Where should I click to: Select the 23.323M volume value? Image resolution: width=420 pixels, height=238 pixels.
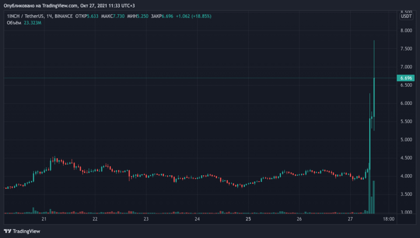click(x=33, y=22)
